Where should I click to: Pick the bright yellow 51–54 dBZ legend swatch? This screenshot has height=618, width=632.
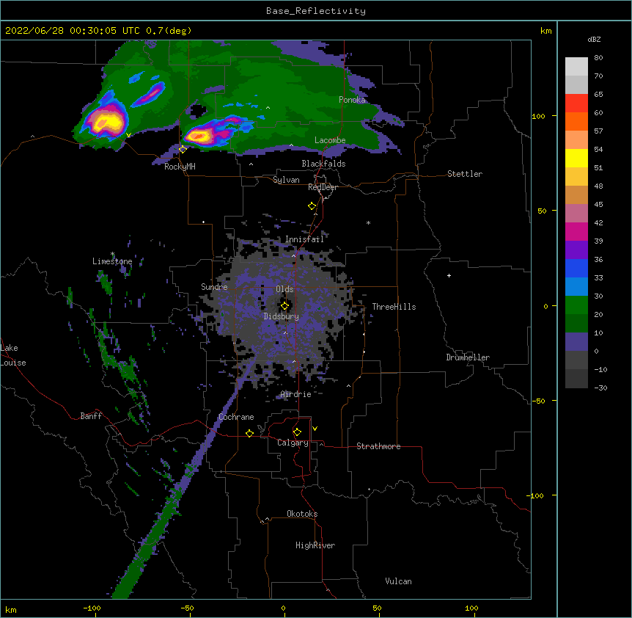click(576, 158)
